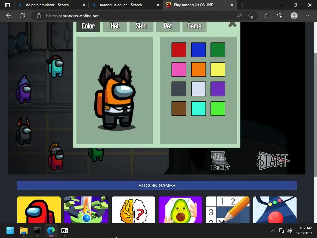The image size is (317, 238).
Task: Pick the red color swatch
Action: coord(179,50)
